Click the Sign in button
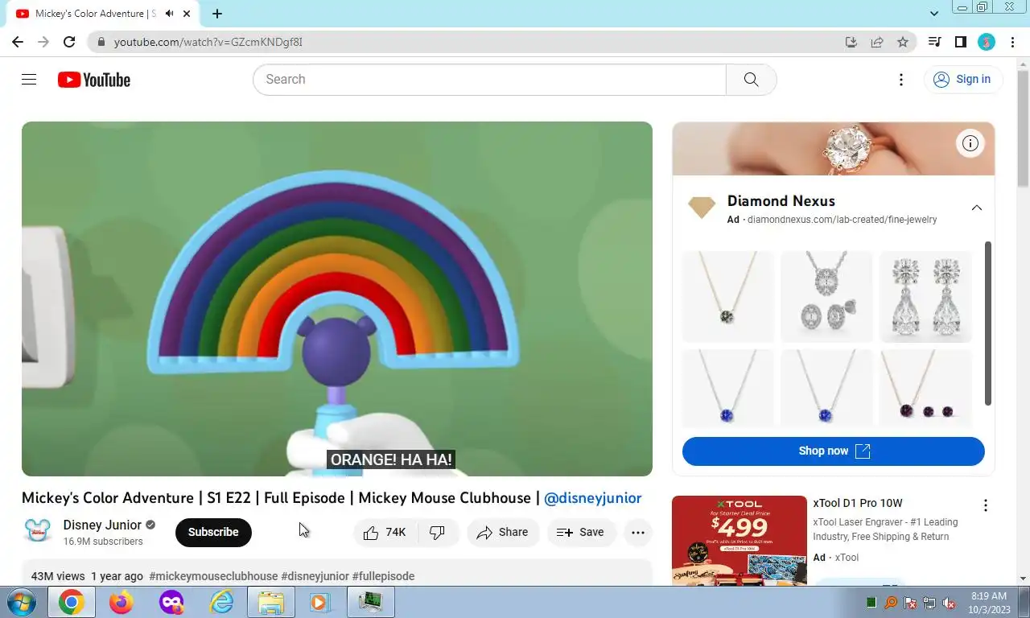This screenshot has width=1030, height=618. [x=962, y=79]
